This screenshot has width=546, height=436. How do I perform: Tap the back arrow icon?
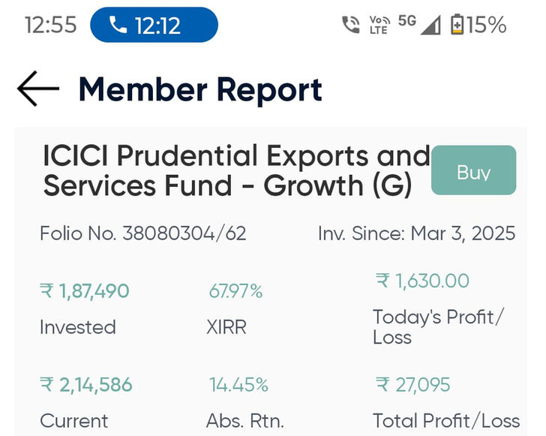(x=38, y=89)
